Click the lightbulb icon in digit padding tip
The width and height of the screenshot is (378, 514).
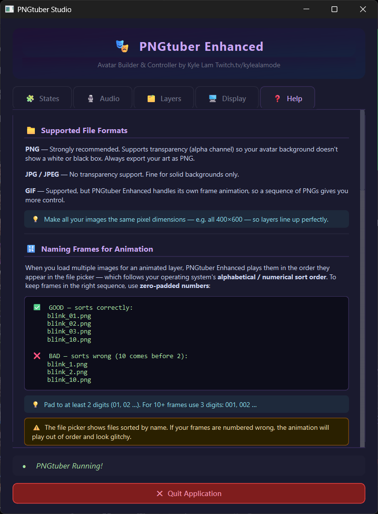pos(35,405)
